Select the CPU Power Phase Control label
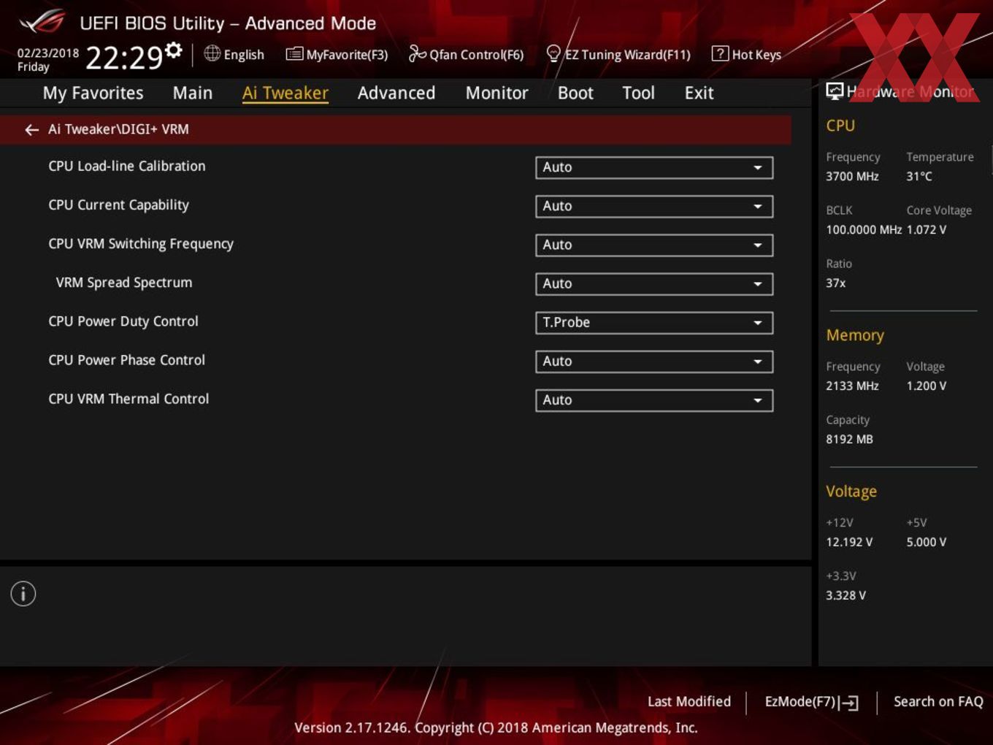This screenshot has height=745, width=993. (x=127, y=360)
